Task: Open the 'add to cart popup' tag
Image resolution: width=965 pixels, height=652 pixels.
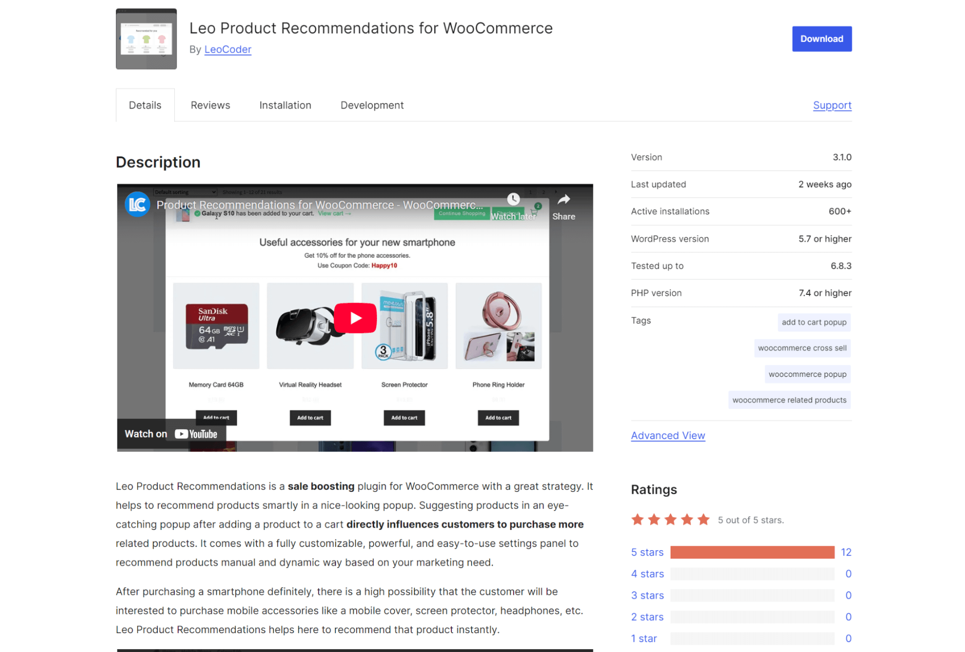Action: [813, 322]
